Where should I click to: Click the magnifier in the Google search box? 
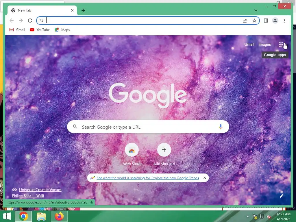coord(75,127)
